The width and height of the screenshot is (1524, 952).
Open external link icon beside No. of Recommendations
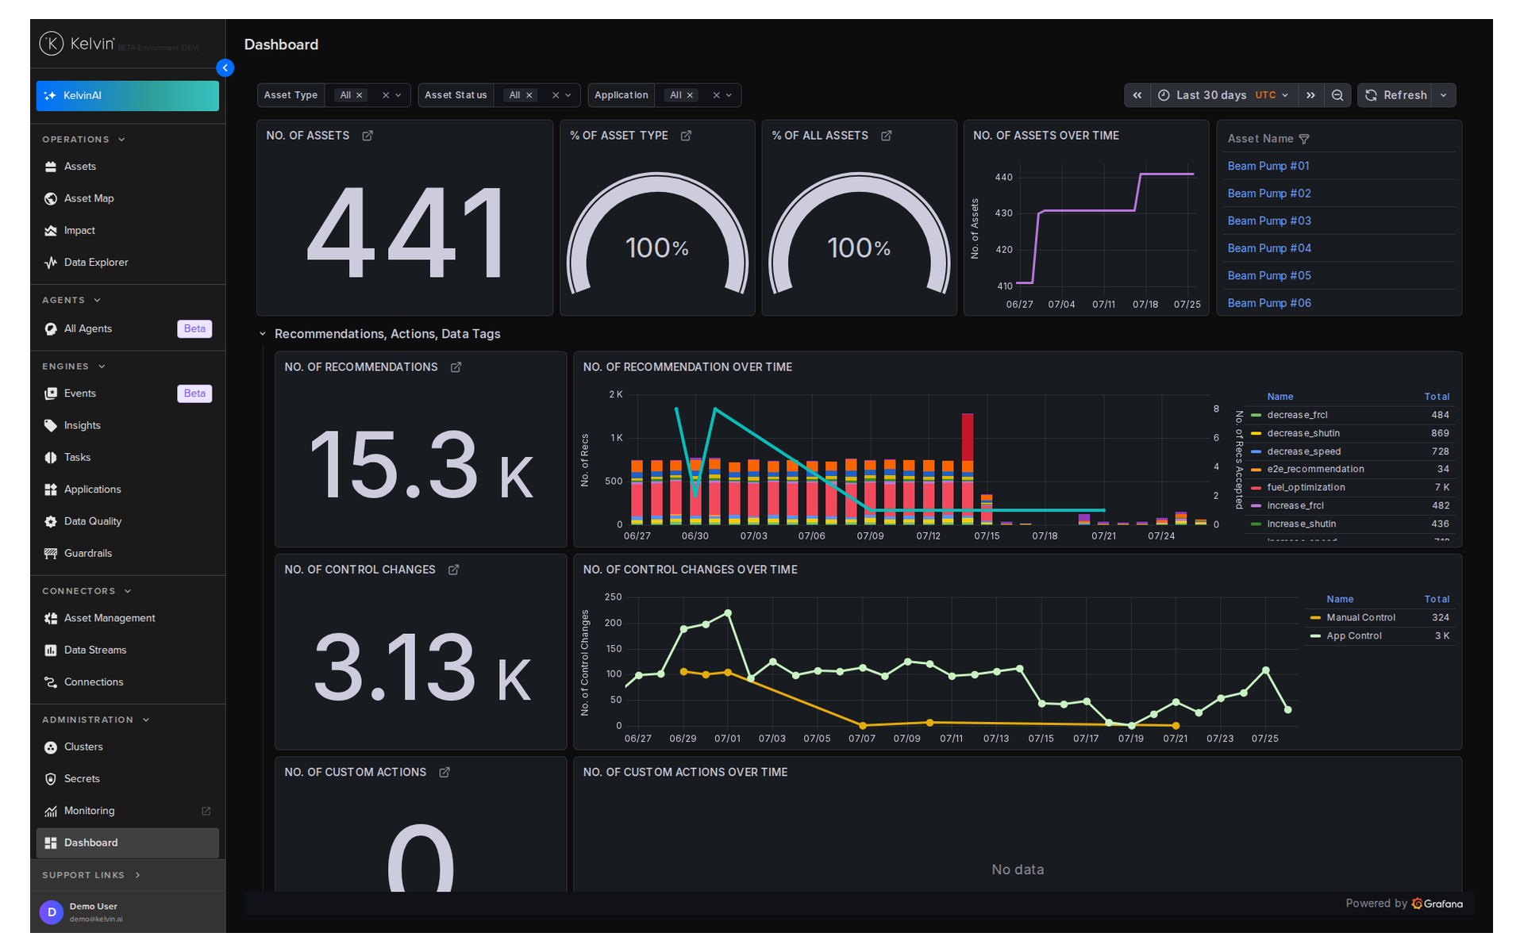pos(456,367)
